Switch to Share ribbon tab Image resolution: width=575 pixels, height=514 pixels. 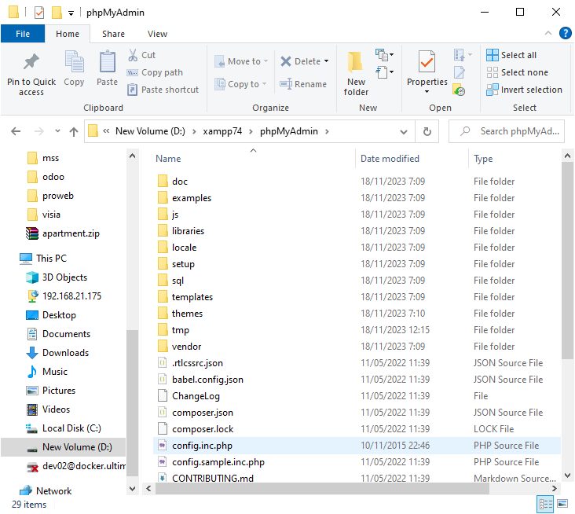pyautogui.click(x=113, y=34)
